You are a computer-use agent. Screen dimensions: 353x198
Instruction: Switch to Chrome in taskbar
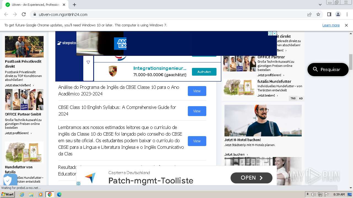tap(50, 194)
